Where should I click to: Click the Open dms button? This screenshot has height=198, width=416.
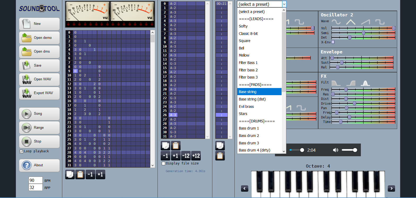click(39, 52)
